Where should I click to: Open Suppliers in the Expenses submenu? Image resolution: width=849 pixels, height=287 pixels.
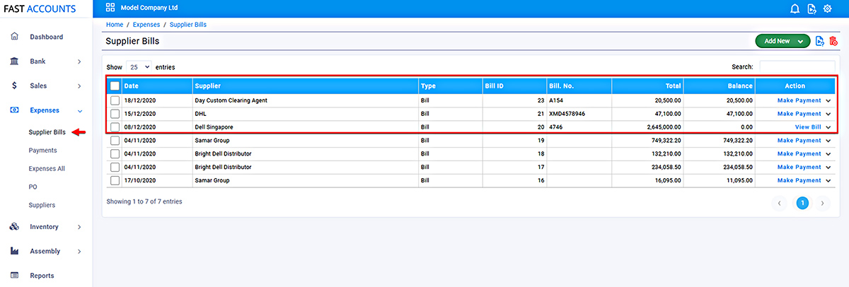(x=42, y=205)
